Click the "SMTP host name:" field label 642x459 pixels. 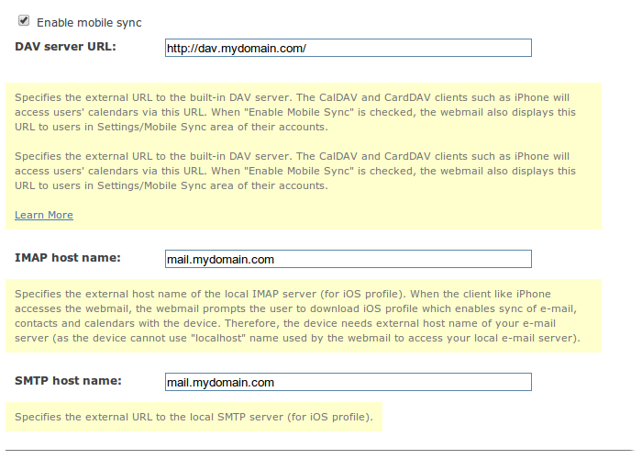tap(69, 381)
